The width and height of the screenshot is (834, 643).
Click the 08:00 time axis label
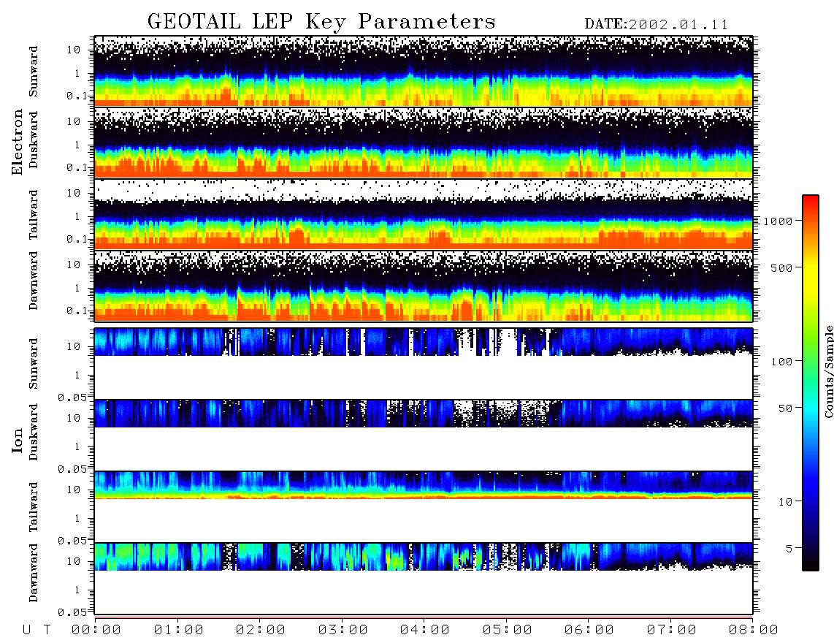[x=754, y=631]
